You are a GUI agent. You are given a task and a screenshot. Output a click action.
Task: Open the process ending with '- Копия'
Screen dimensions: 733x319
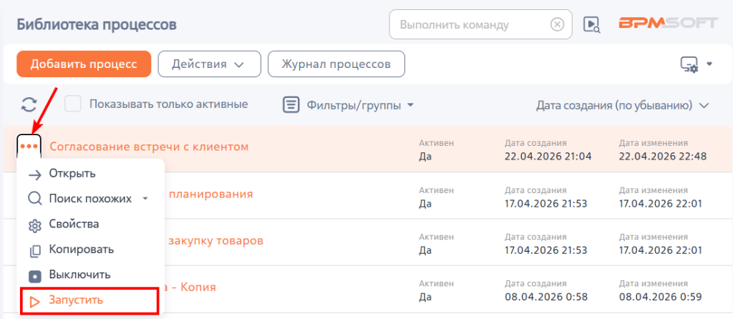pyautogui.click(x=190, y=287)
